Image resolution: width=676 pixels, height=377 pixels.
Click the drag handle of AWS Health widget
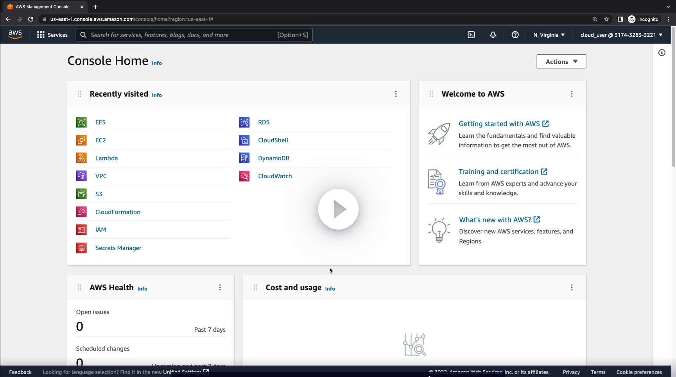click(x=79, y=287)
